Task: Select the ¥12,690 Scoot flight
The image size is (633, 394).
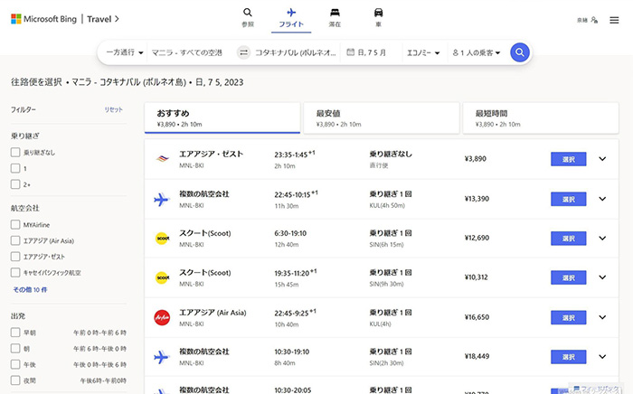Action: tap(569, 239)
